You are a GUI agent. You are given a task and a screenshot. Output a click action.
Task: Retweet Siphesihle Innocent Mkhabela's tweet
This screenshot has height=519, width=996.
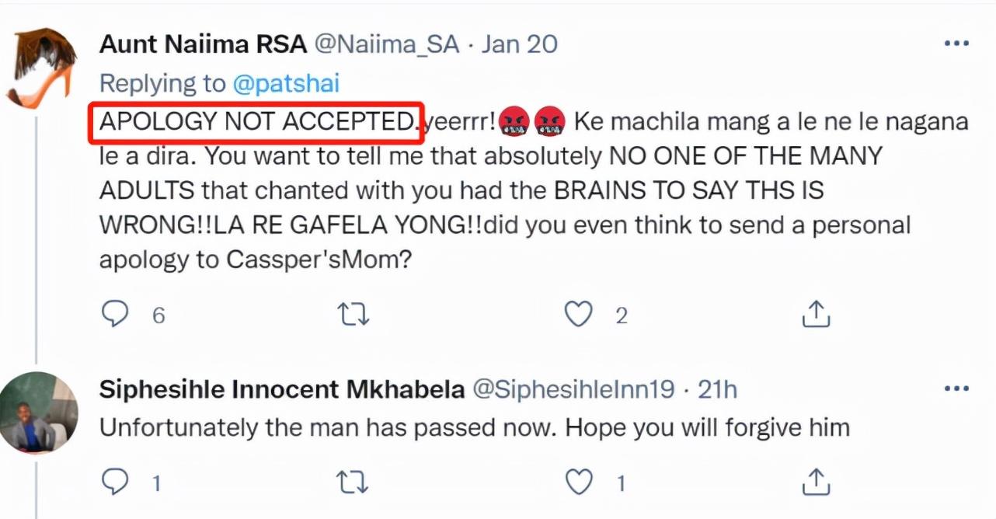[x=353, y=483]
